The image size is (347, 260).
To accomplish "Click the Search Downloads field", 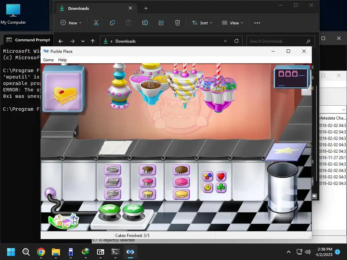I will (x=281, y=41).
